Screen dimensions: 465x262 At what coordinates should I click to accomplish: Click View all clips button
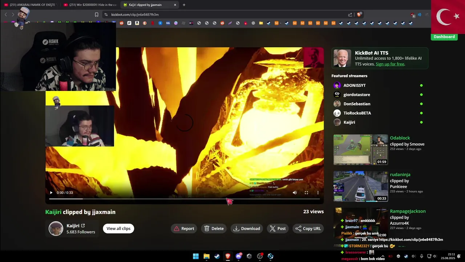pyautogui.click(x=118, y=229)
